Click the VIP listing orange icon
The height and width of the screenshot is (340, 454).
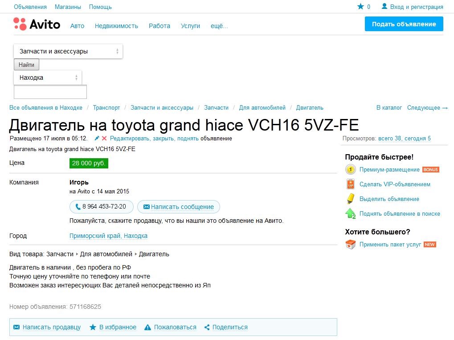pyautogui.click(x=350, y=184)
